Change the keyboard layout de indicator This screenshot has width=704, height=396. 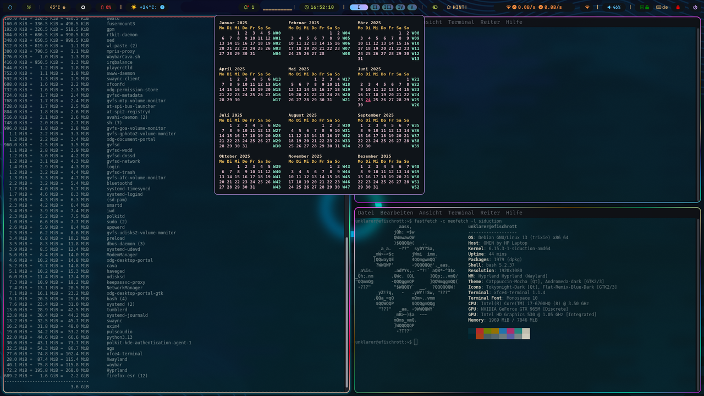(x=662, y=7)
